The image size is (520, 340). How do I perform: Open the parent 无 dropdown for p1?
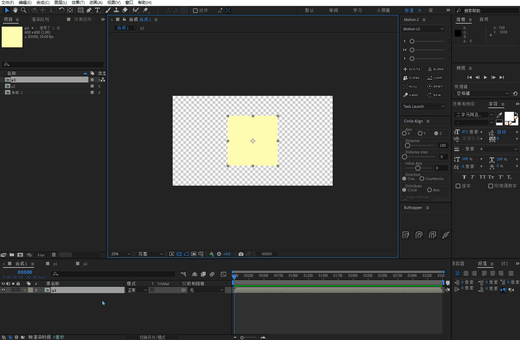click(206, 290)
